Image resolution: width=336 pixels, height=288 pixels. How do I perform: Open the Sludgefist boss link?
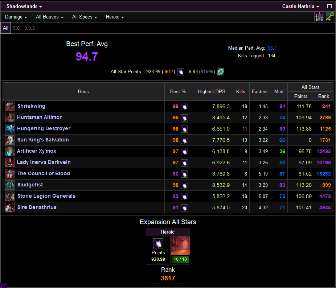pyautogui.click(x=30, y=185)
